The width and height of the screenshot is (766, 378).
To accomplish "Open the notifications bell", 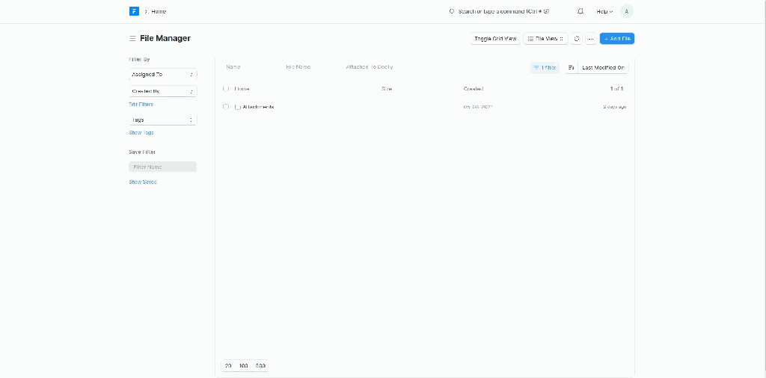I will pyautogui.click(x=580, y=11).
